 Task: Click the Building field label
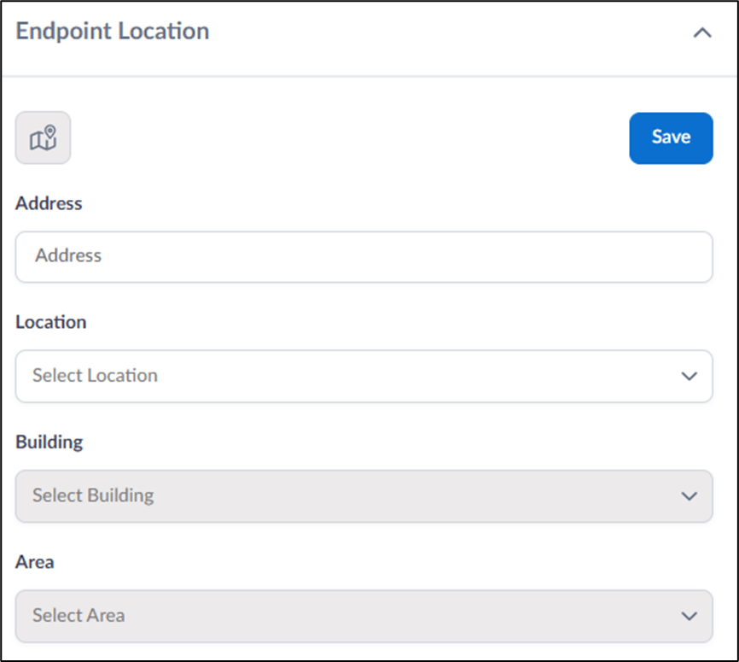(x=49, y=442)
